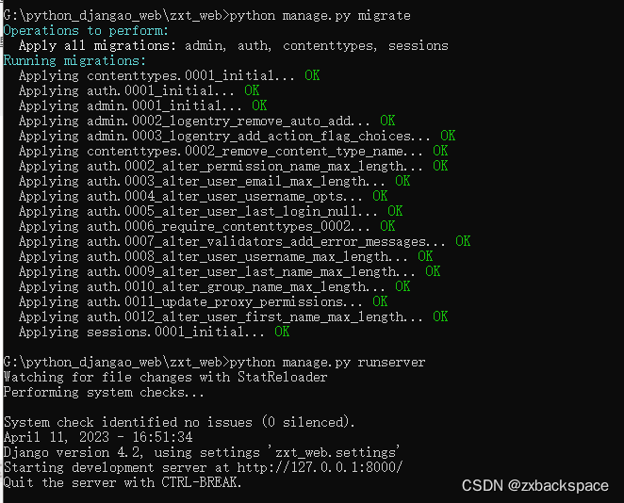Click the 'Watching for file changes with StatReloader' line

point(166,378)
